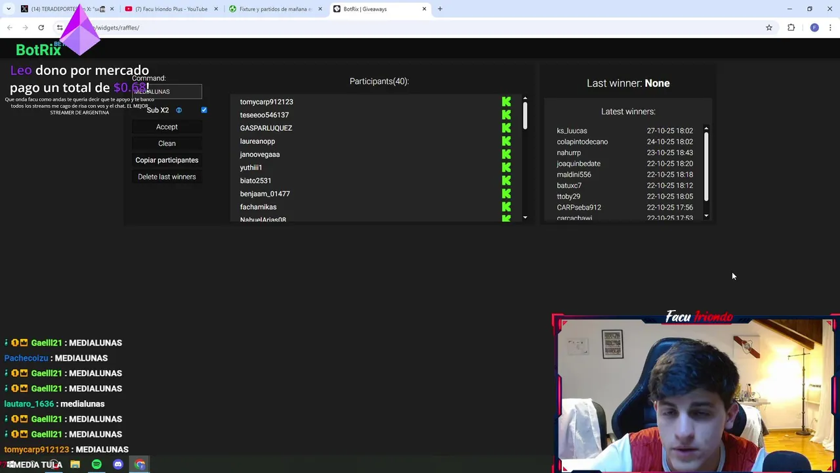Click the Kick icon beside biato2531

(x=506, y=181)
